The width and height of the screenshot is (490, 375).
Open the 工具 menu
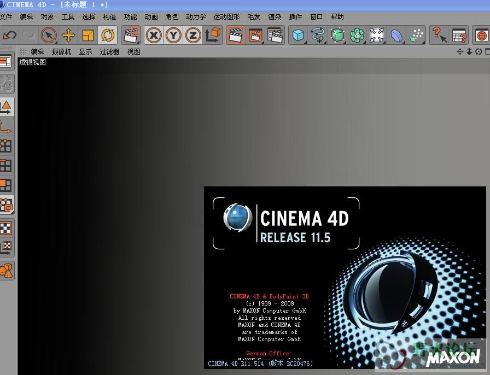pos(68,16)
